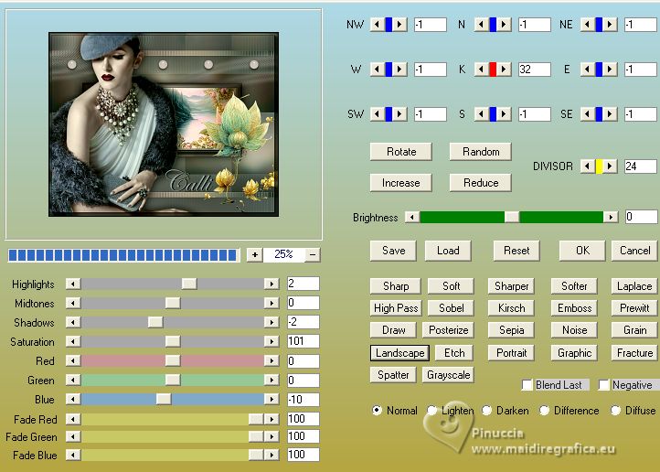Click the Highlights right arrow

click(271, 284)
